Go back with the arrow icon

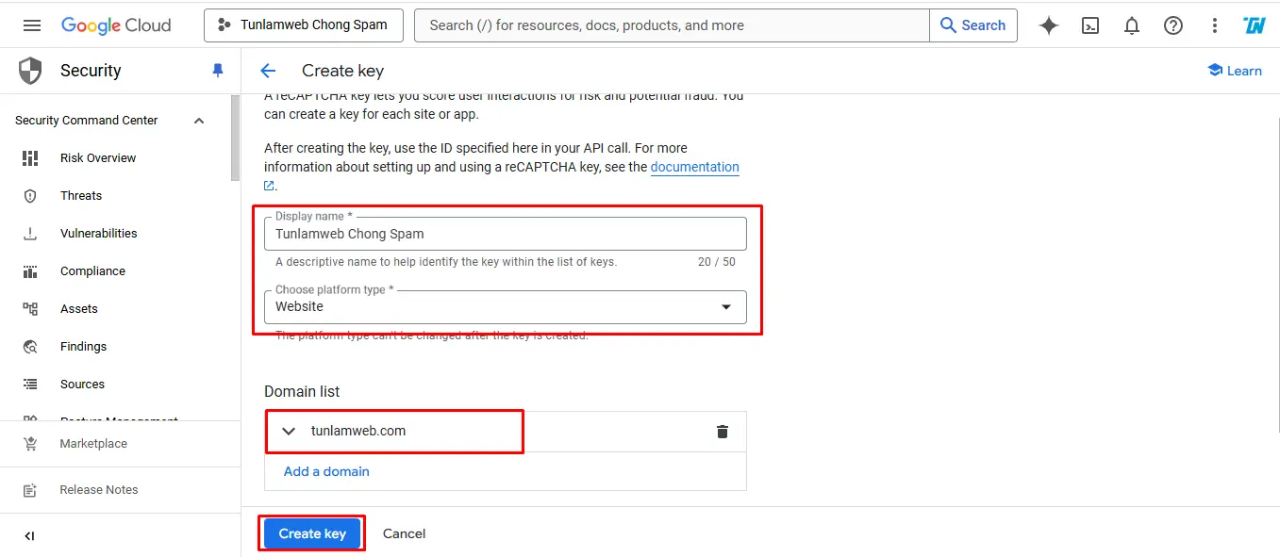click(x=268, y=71)
